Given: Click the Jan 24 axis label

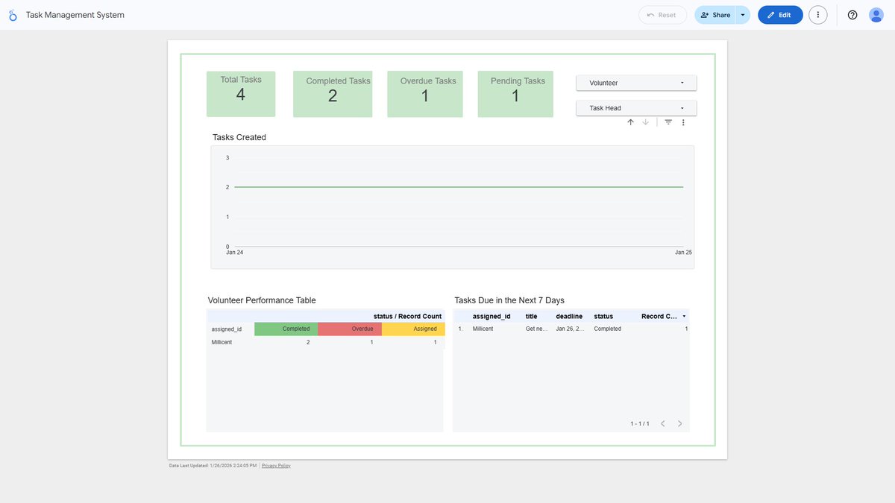Looking at the screenshot, I should pos(234,253).
